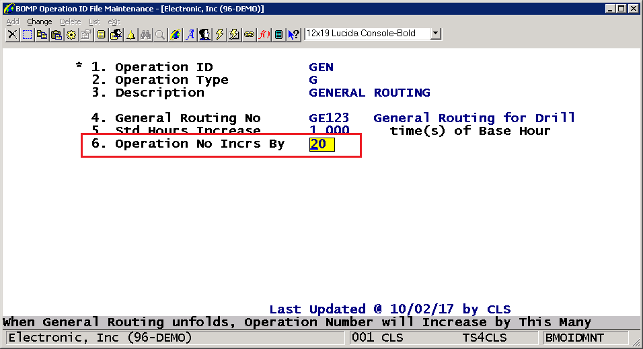
Task: Open the eXit menu
Action: pyautogui.click(x=114, y=21)
